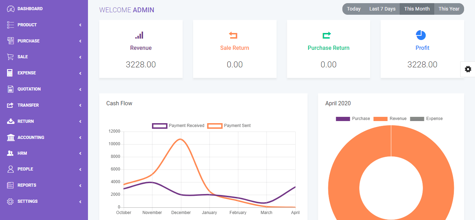475x220 pixels.
Task: Click the Profit value 3228.00
Action: point(422,65)
